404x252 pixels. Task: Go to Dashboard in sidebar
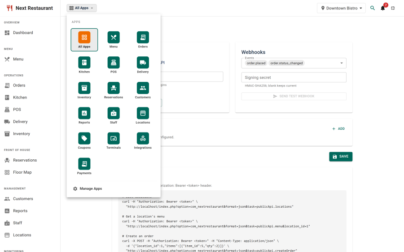coord(30,33)
